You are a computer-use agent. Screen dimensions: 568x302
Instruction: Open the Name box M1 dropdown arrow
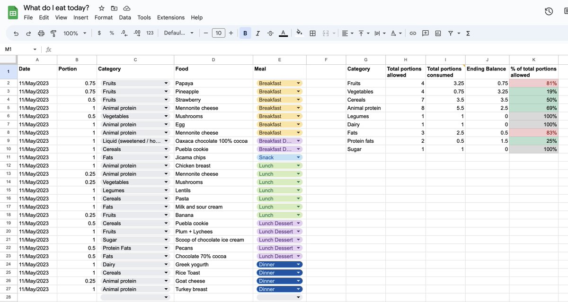click(35, 49)
